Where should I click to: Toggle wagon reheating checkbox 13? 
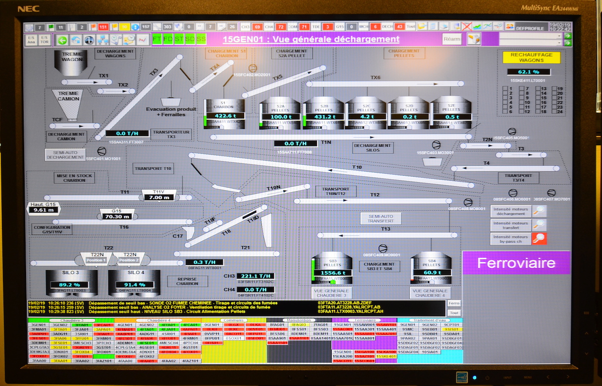pyautogui.click(x=538, y=89)
